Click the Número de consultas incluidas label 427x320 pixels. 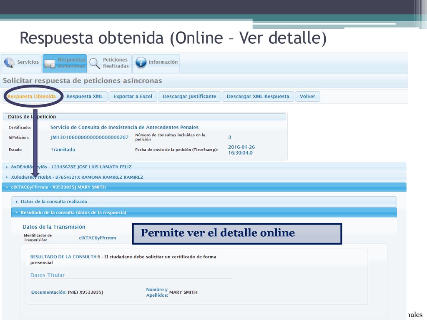click(x=170, y=137)
